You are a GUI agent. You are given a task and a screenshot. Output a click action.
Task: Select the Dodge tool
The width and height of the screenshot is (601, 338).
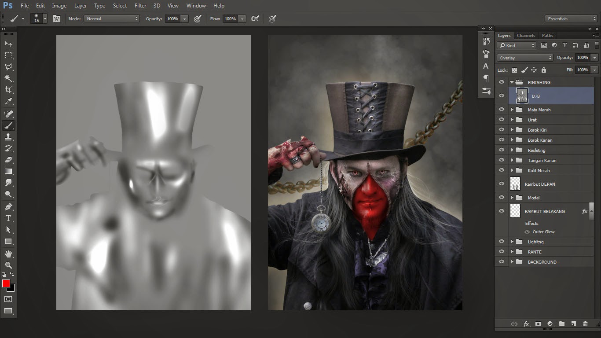pyautogui.click(x=8, y=194)
